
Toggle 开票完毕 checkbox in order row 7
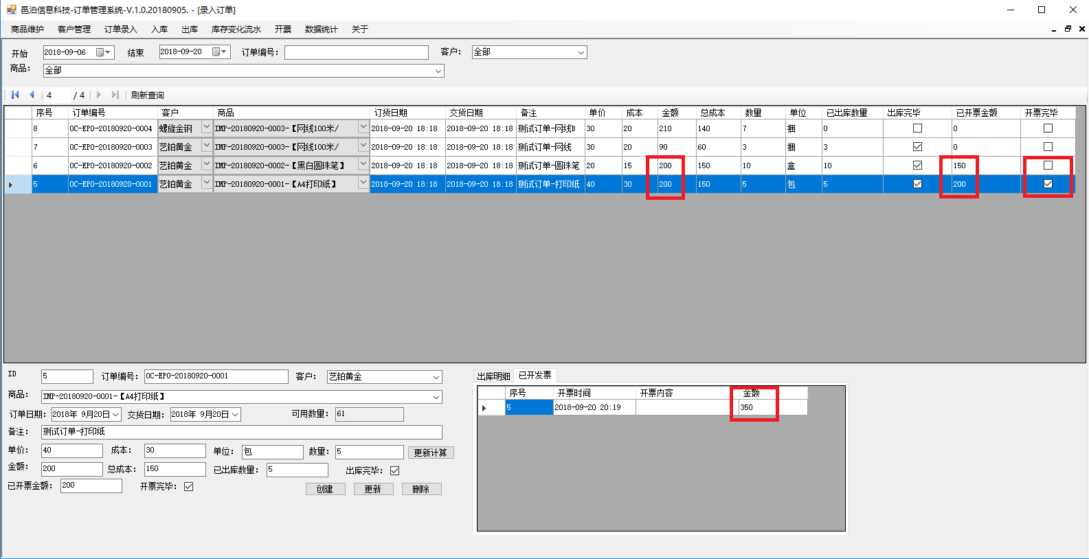(1048, 147)
